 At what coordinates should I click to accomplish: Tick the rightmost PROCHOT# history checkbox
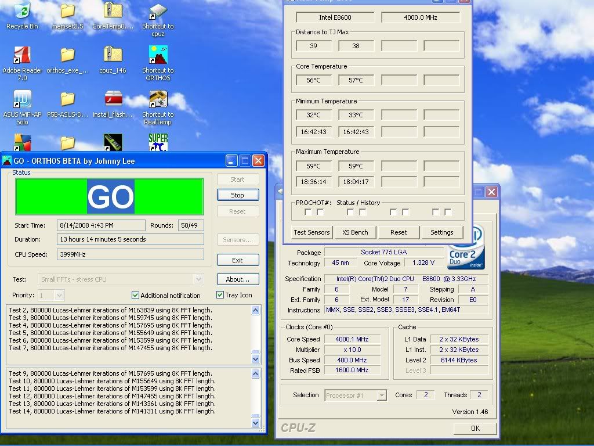point(448,212)
